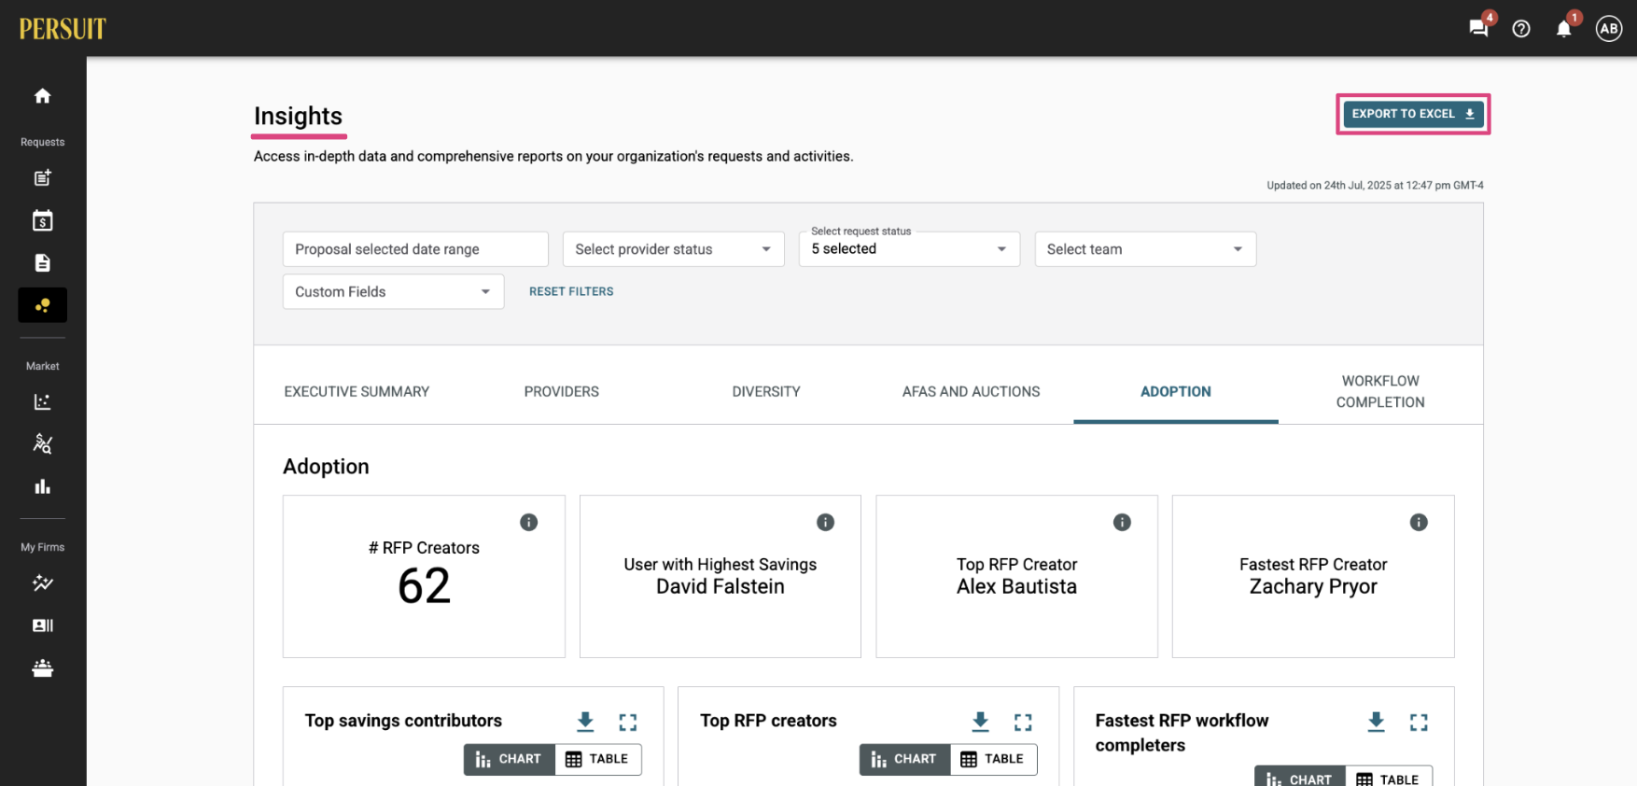Open the crossed-out person icon under Market

pos(42,443)
